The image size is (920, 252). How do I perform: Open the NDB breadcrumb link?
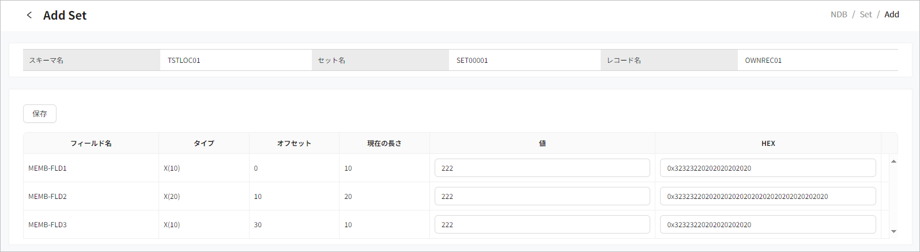point(839,14)
